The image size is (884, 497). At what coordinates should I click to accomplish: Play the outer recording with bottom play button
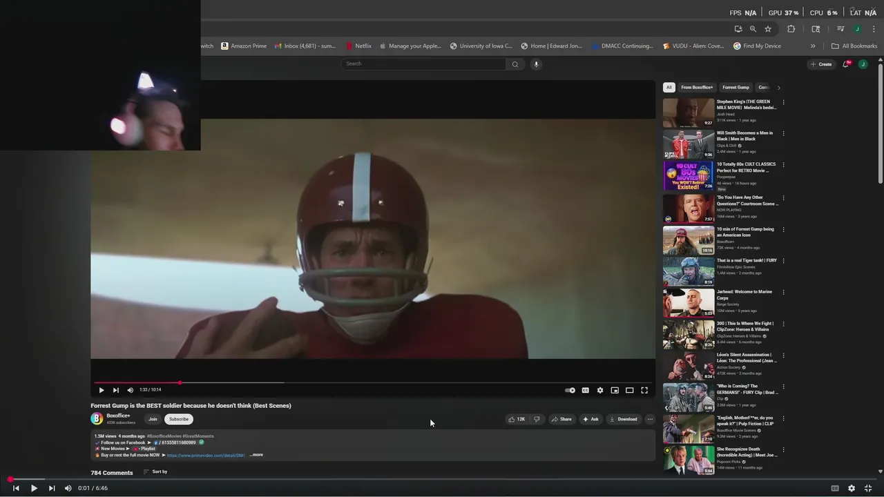point(34,488)
